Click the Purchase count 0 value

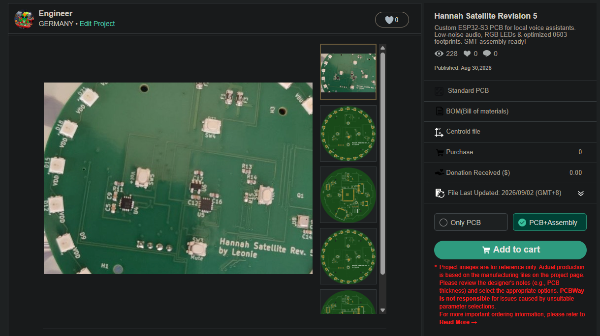pos(580,152)
